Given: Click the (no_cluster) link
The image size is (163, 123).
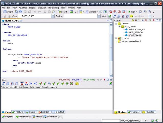Looking at the screenshot, I should tap(65, 80).
